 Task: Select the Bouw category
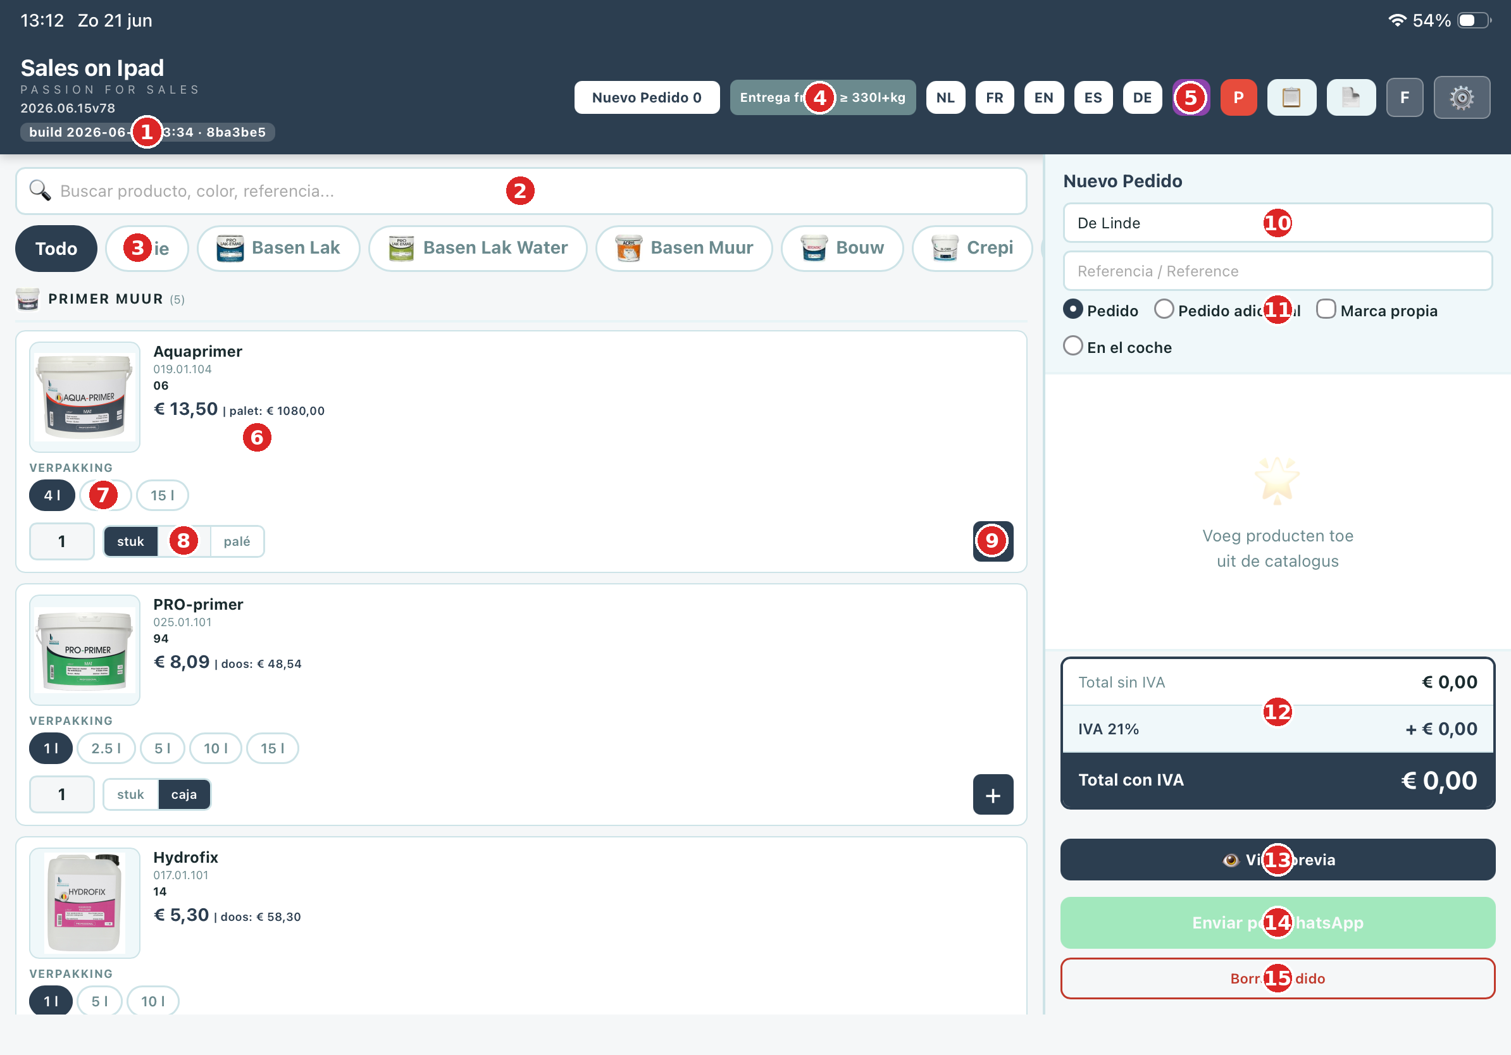842,248
